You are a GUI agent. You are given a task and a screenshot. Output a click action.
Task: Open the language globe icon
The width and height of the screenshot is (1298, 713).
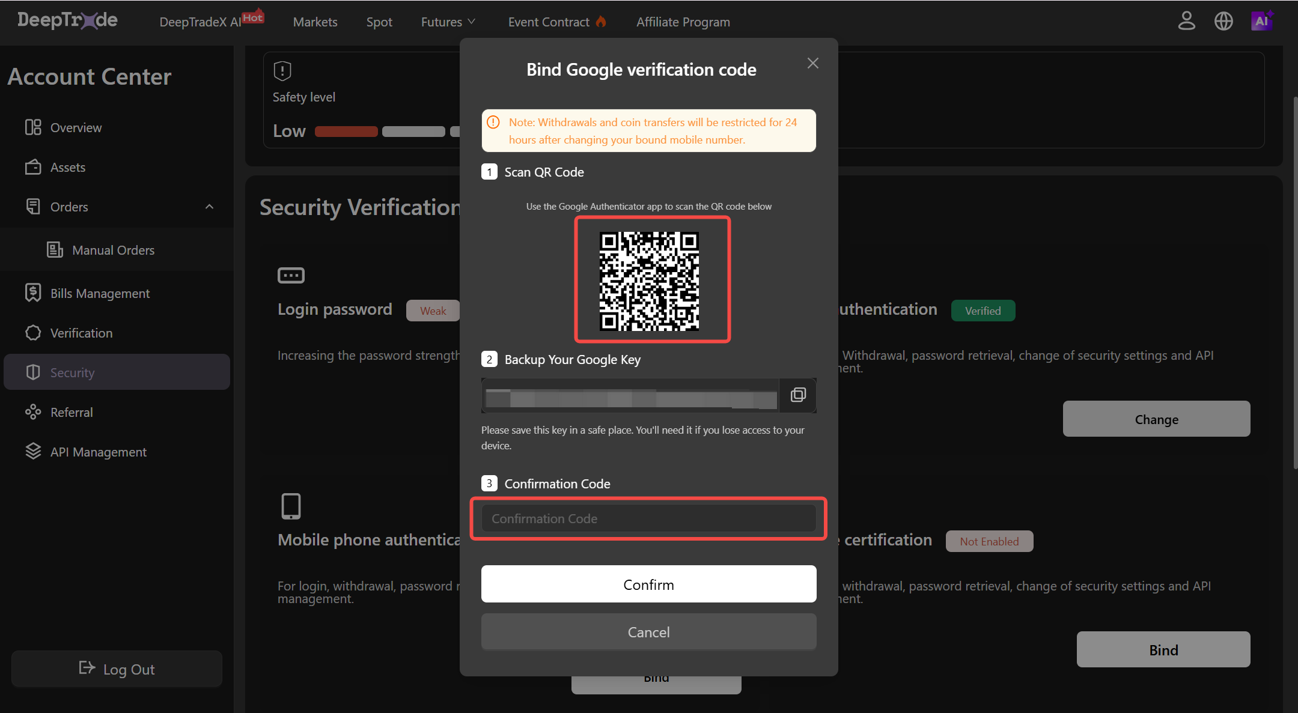pos(1223,21)
